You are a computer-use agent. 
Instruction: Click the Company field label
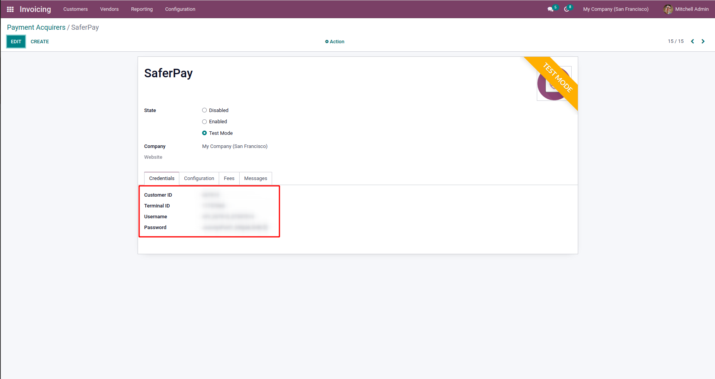coord(155,146)
